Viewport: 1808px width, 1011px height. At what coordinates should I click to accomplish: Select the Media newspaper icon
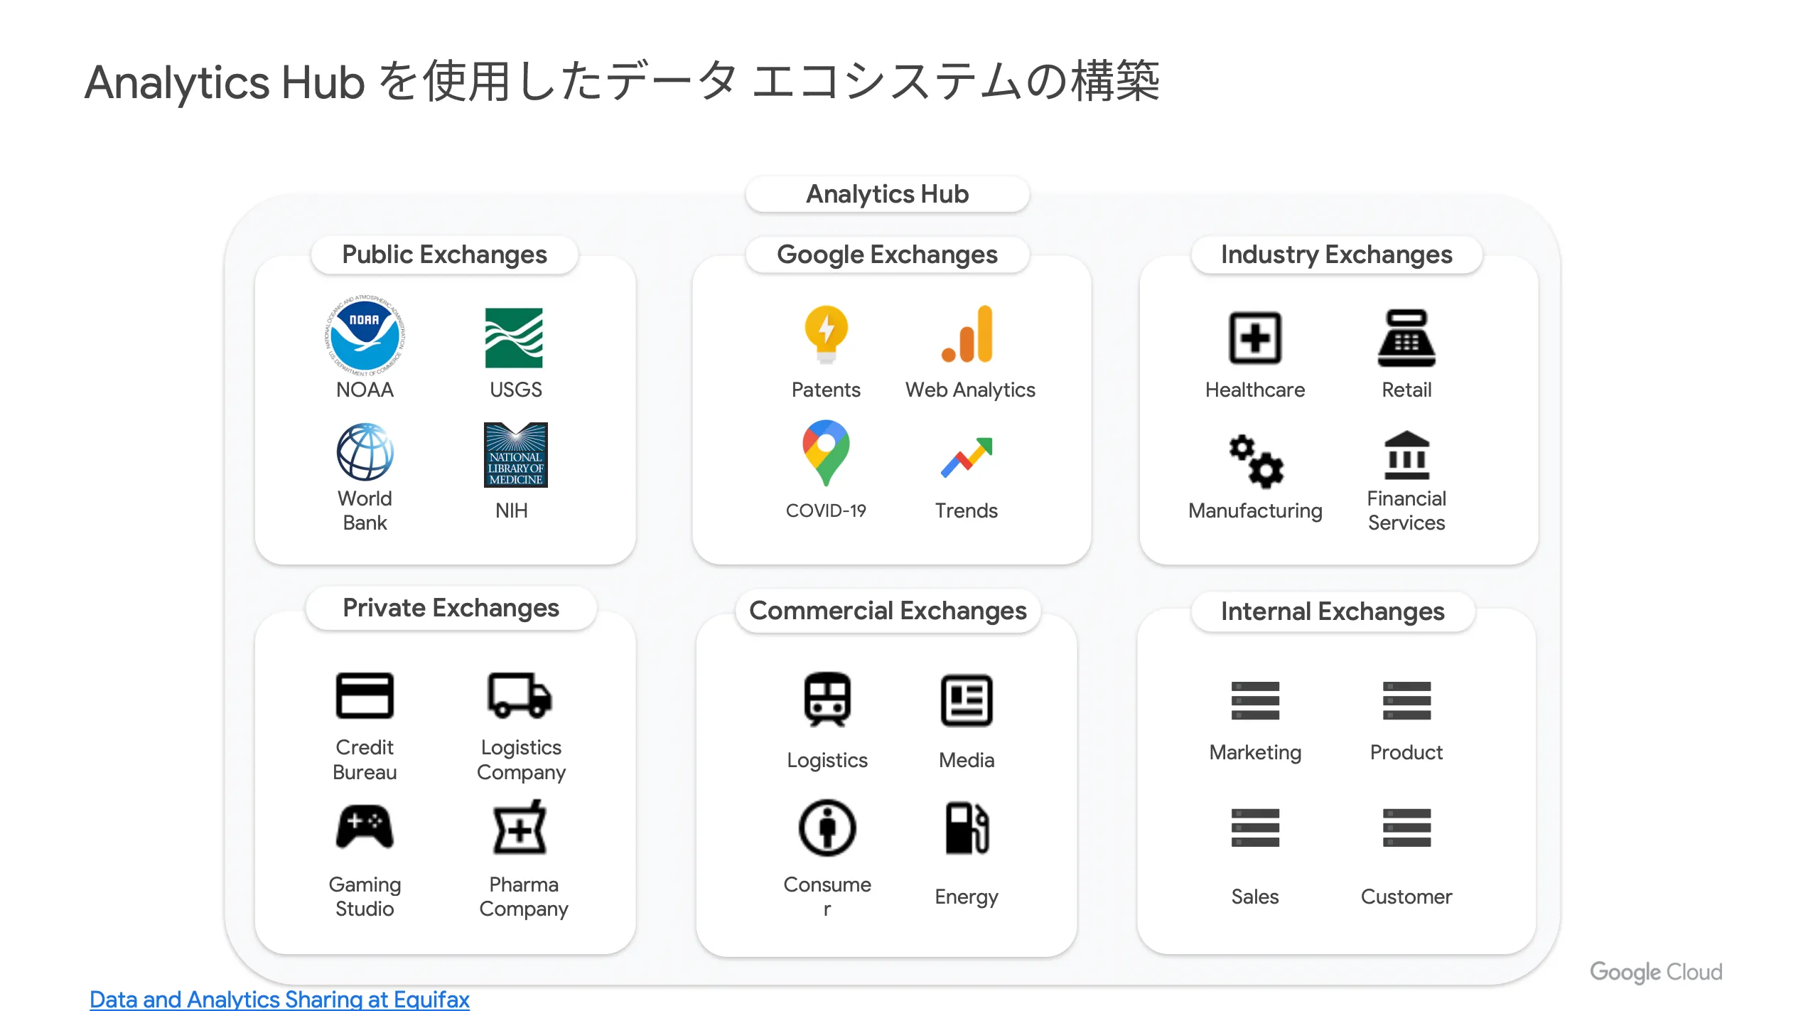[967, 700]
